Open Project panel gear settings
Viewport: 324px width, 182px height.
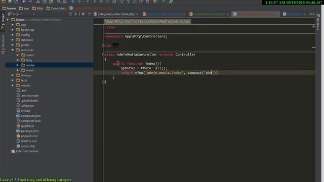[x=83, y=14]
